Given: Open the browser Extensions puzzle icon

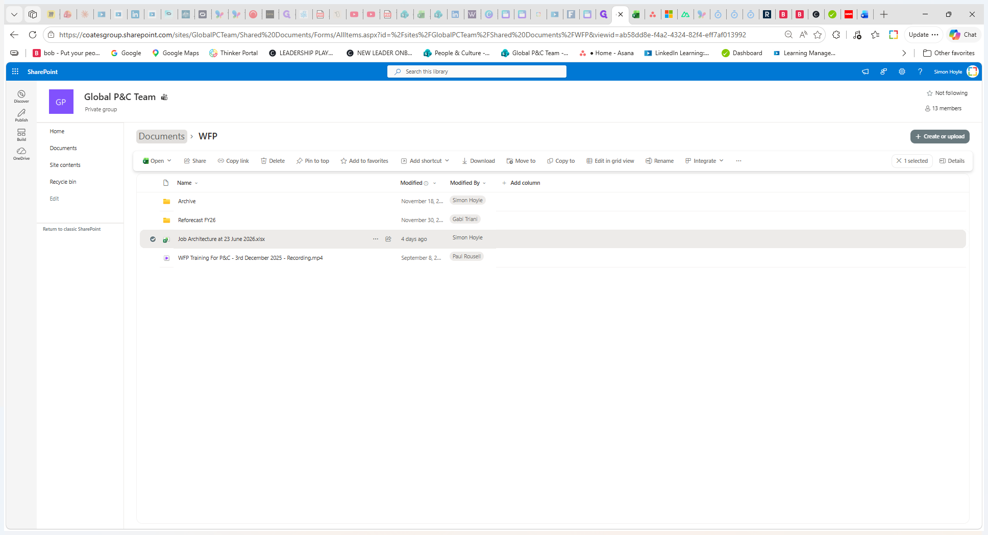Looking at the screenshot, I should click(x=836, y=35).
